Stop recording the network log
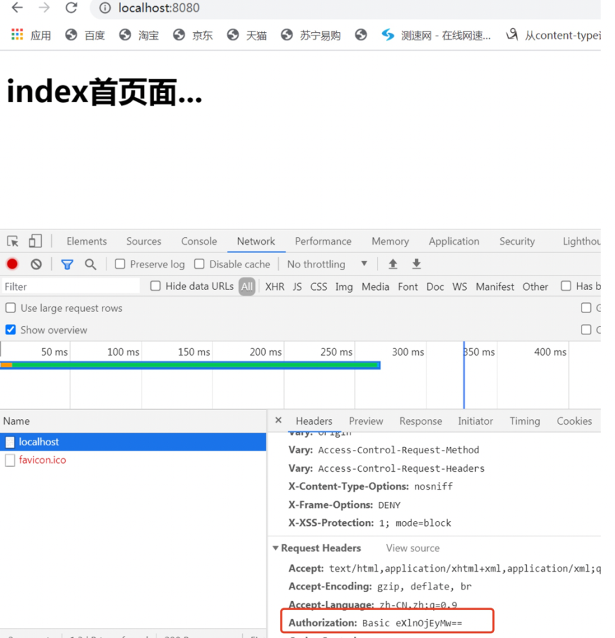This screenshot has width=615, height=638. pos(12,264)
